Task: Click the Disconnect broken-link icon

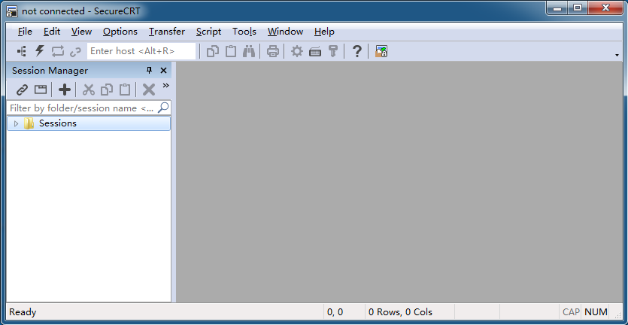Action: (75, 52)
